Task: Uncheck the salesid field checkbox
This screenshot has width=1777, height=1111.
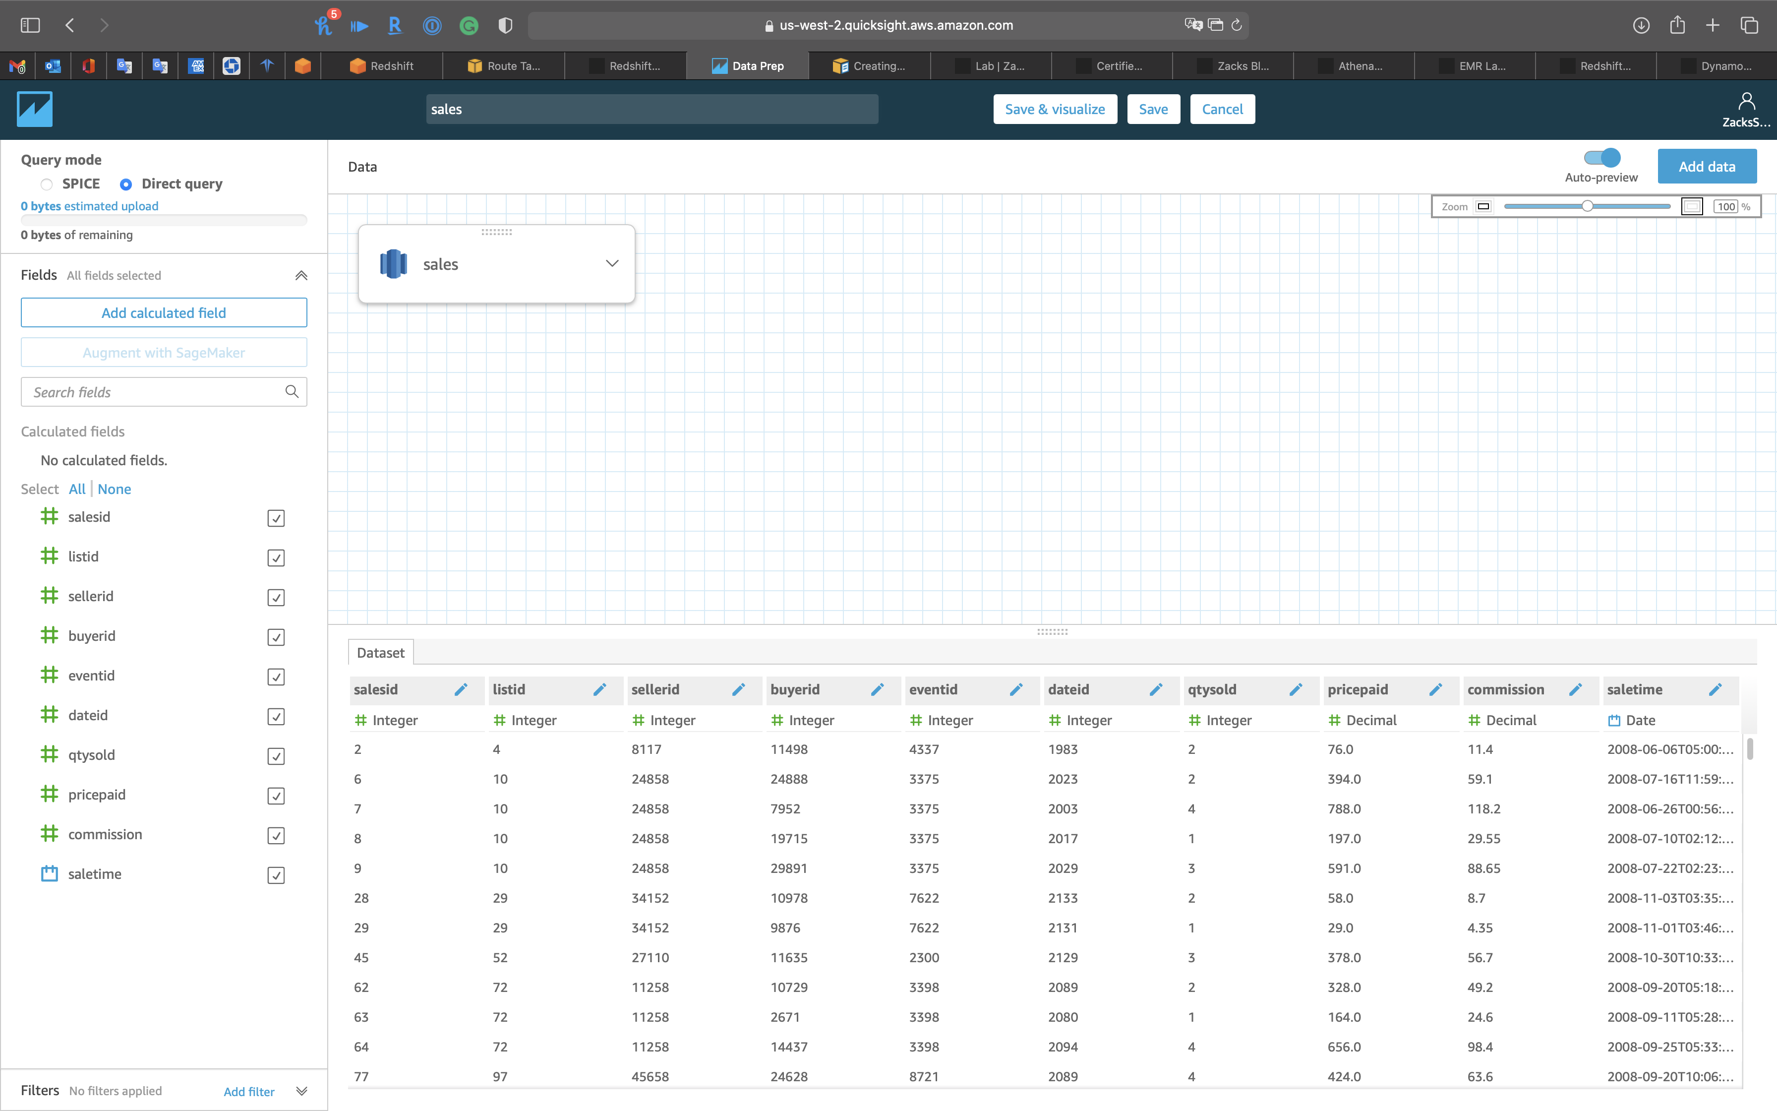Action: pyautogui.click(x=276, y=518)
